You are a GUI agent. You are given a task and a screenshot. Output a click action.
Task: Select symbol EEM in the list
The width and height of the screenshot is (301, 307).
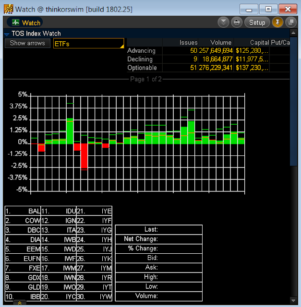23,249
